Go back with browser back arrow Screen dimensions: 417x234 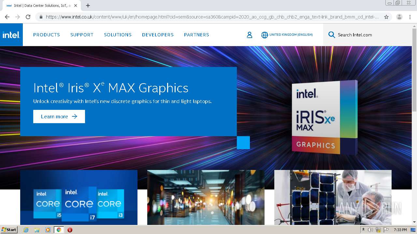(7, 17)
